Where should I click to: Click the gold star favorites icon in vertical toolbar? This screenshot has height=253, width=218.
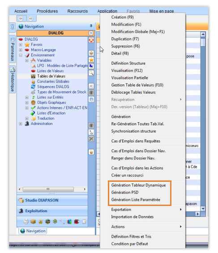(x=91, y=60)
